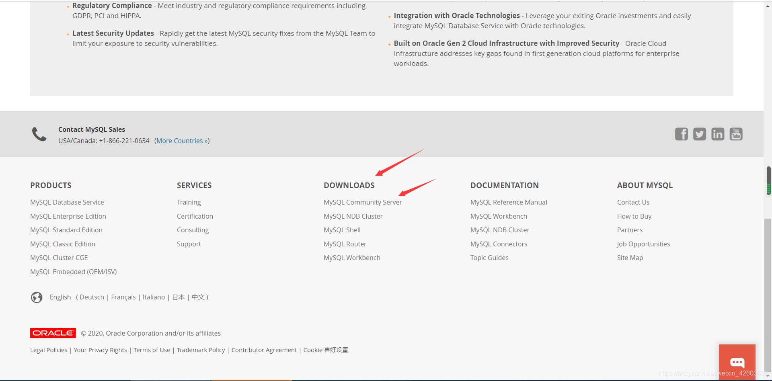
Task: Open Trademark Policy link
Action: 201,350
